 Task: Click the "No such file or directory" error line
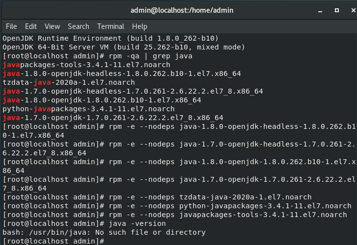pyautogui.click(x=104, y=232)
